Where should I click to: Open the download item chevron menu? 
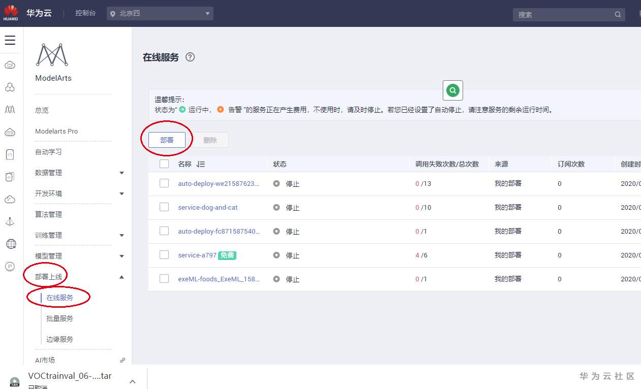[x=132, y=381]
